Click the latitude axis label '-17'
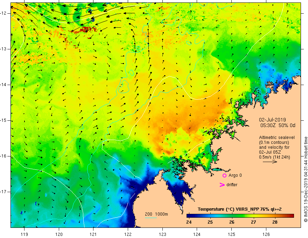Viewport: 308px width, 238px height. 4,192
